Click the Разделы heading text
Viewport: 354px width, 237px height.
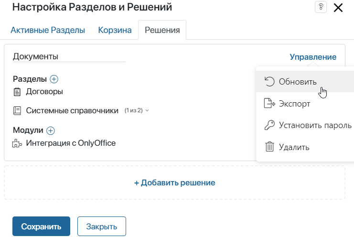click(x=30, y=79)
